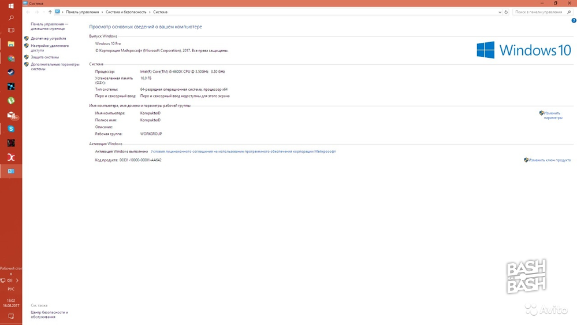The width and height of the screenshot is (577, 325).
Task: Open 'Защита системы' link
Action: pyautogui.click(x=44, y=57)
